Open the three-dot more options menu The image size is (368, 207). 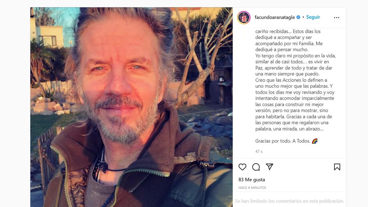336,17
